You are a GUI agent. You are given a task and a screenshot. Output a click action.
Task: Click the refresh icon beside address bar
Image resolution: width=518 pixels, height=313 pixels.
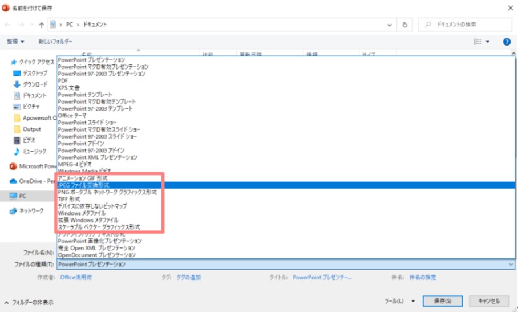tap(404, 25)
